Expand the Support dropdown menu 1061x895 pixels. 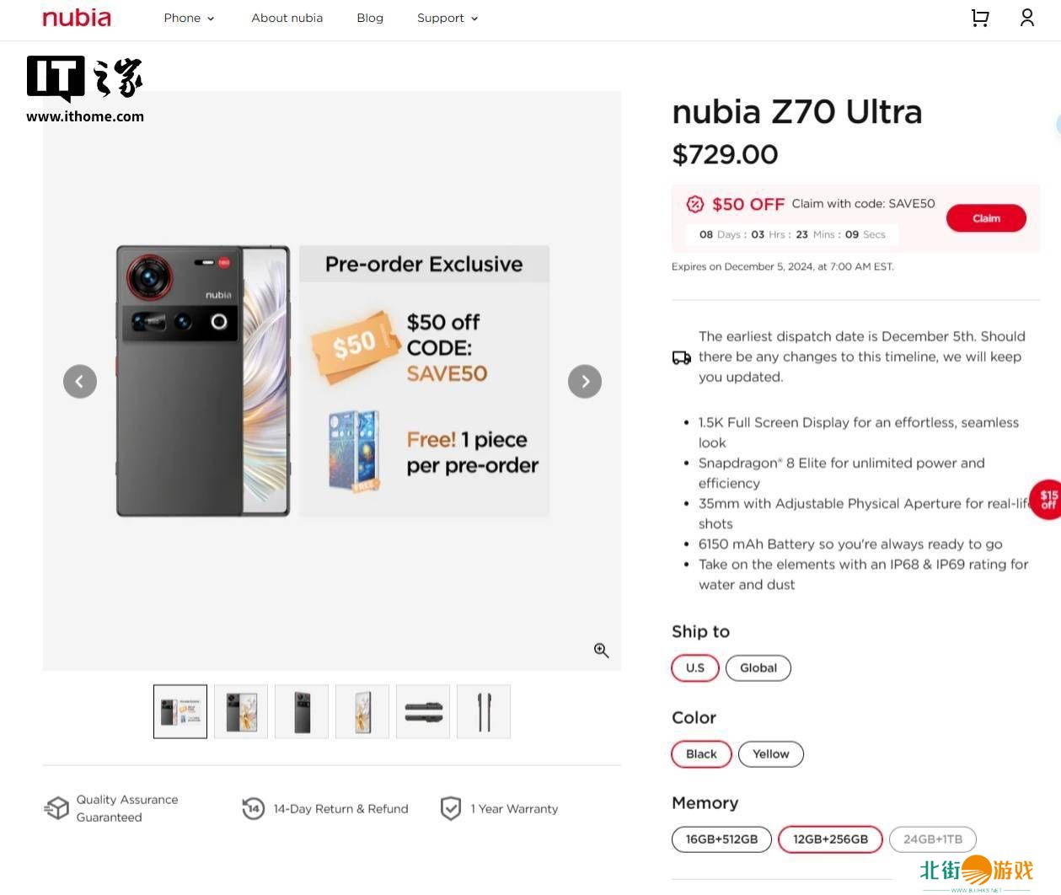[447, 18]
